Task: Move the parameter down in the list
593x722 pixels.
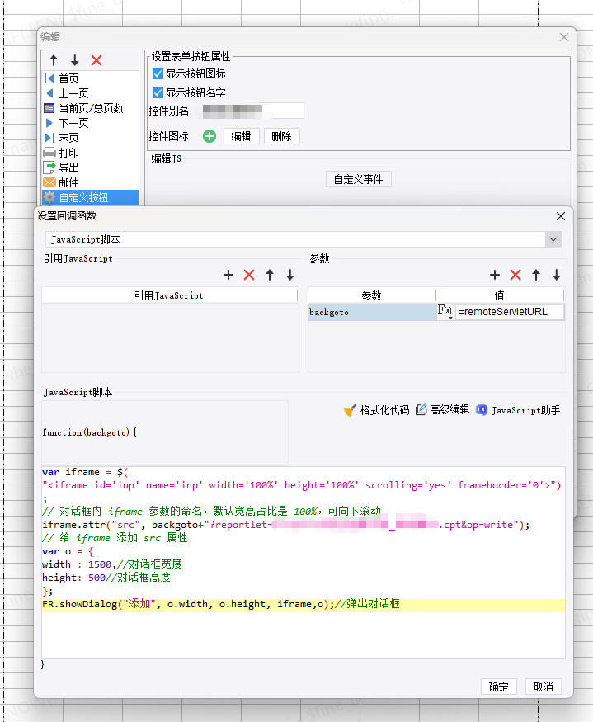Action: [557, 276]
